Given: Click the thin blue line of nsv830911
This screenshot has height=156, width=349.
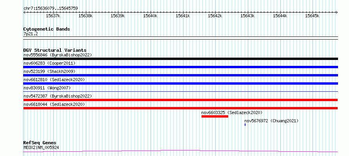Looking at the screenshot, I should pyautogui.click(x=180, y=91).
